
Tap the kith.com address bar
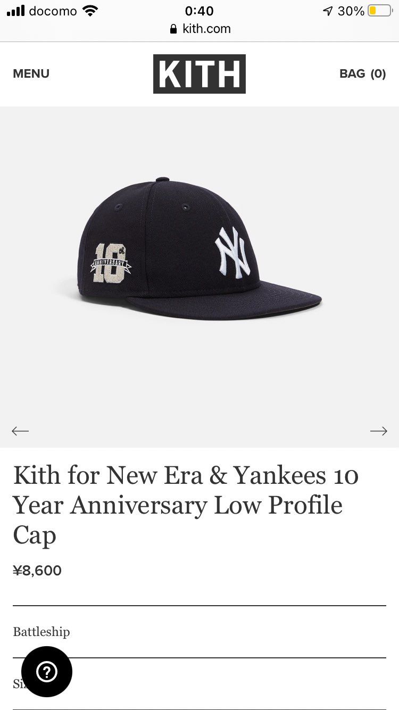point(199,29)
